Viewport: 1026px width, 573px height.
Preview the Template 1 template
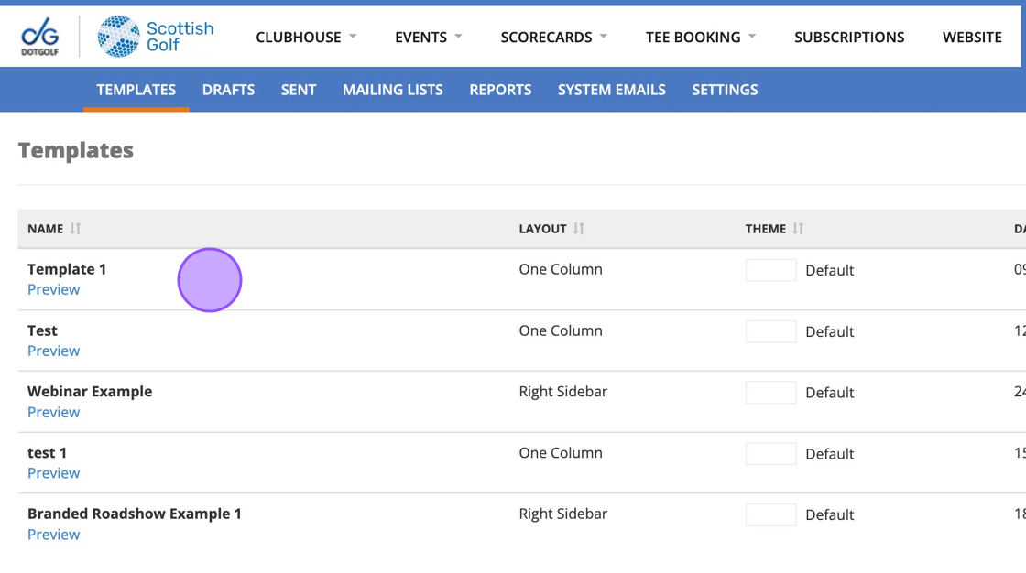coord(53,290)
